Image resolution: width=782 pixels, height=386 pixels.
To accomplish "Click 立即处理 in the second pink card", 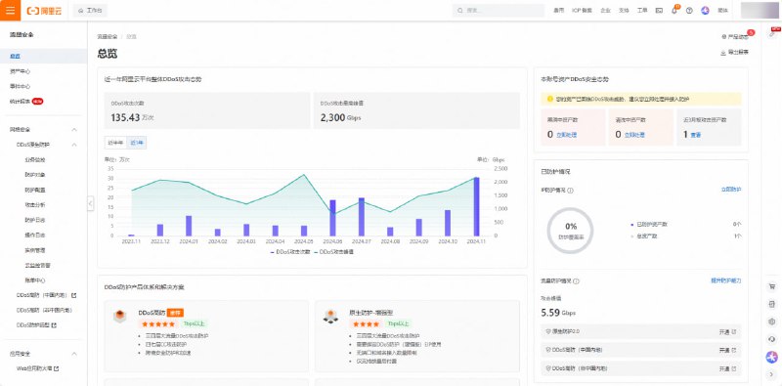I will click(634, 135).
